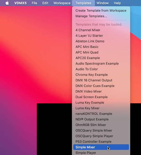The width and height of the screenshot is (141, 155).
Task: Pick the APC Mini Quad template
Action: [x=101, y=52]
